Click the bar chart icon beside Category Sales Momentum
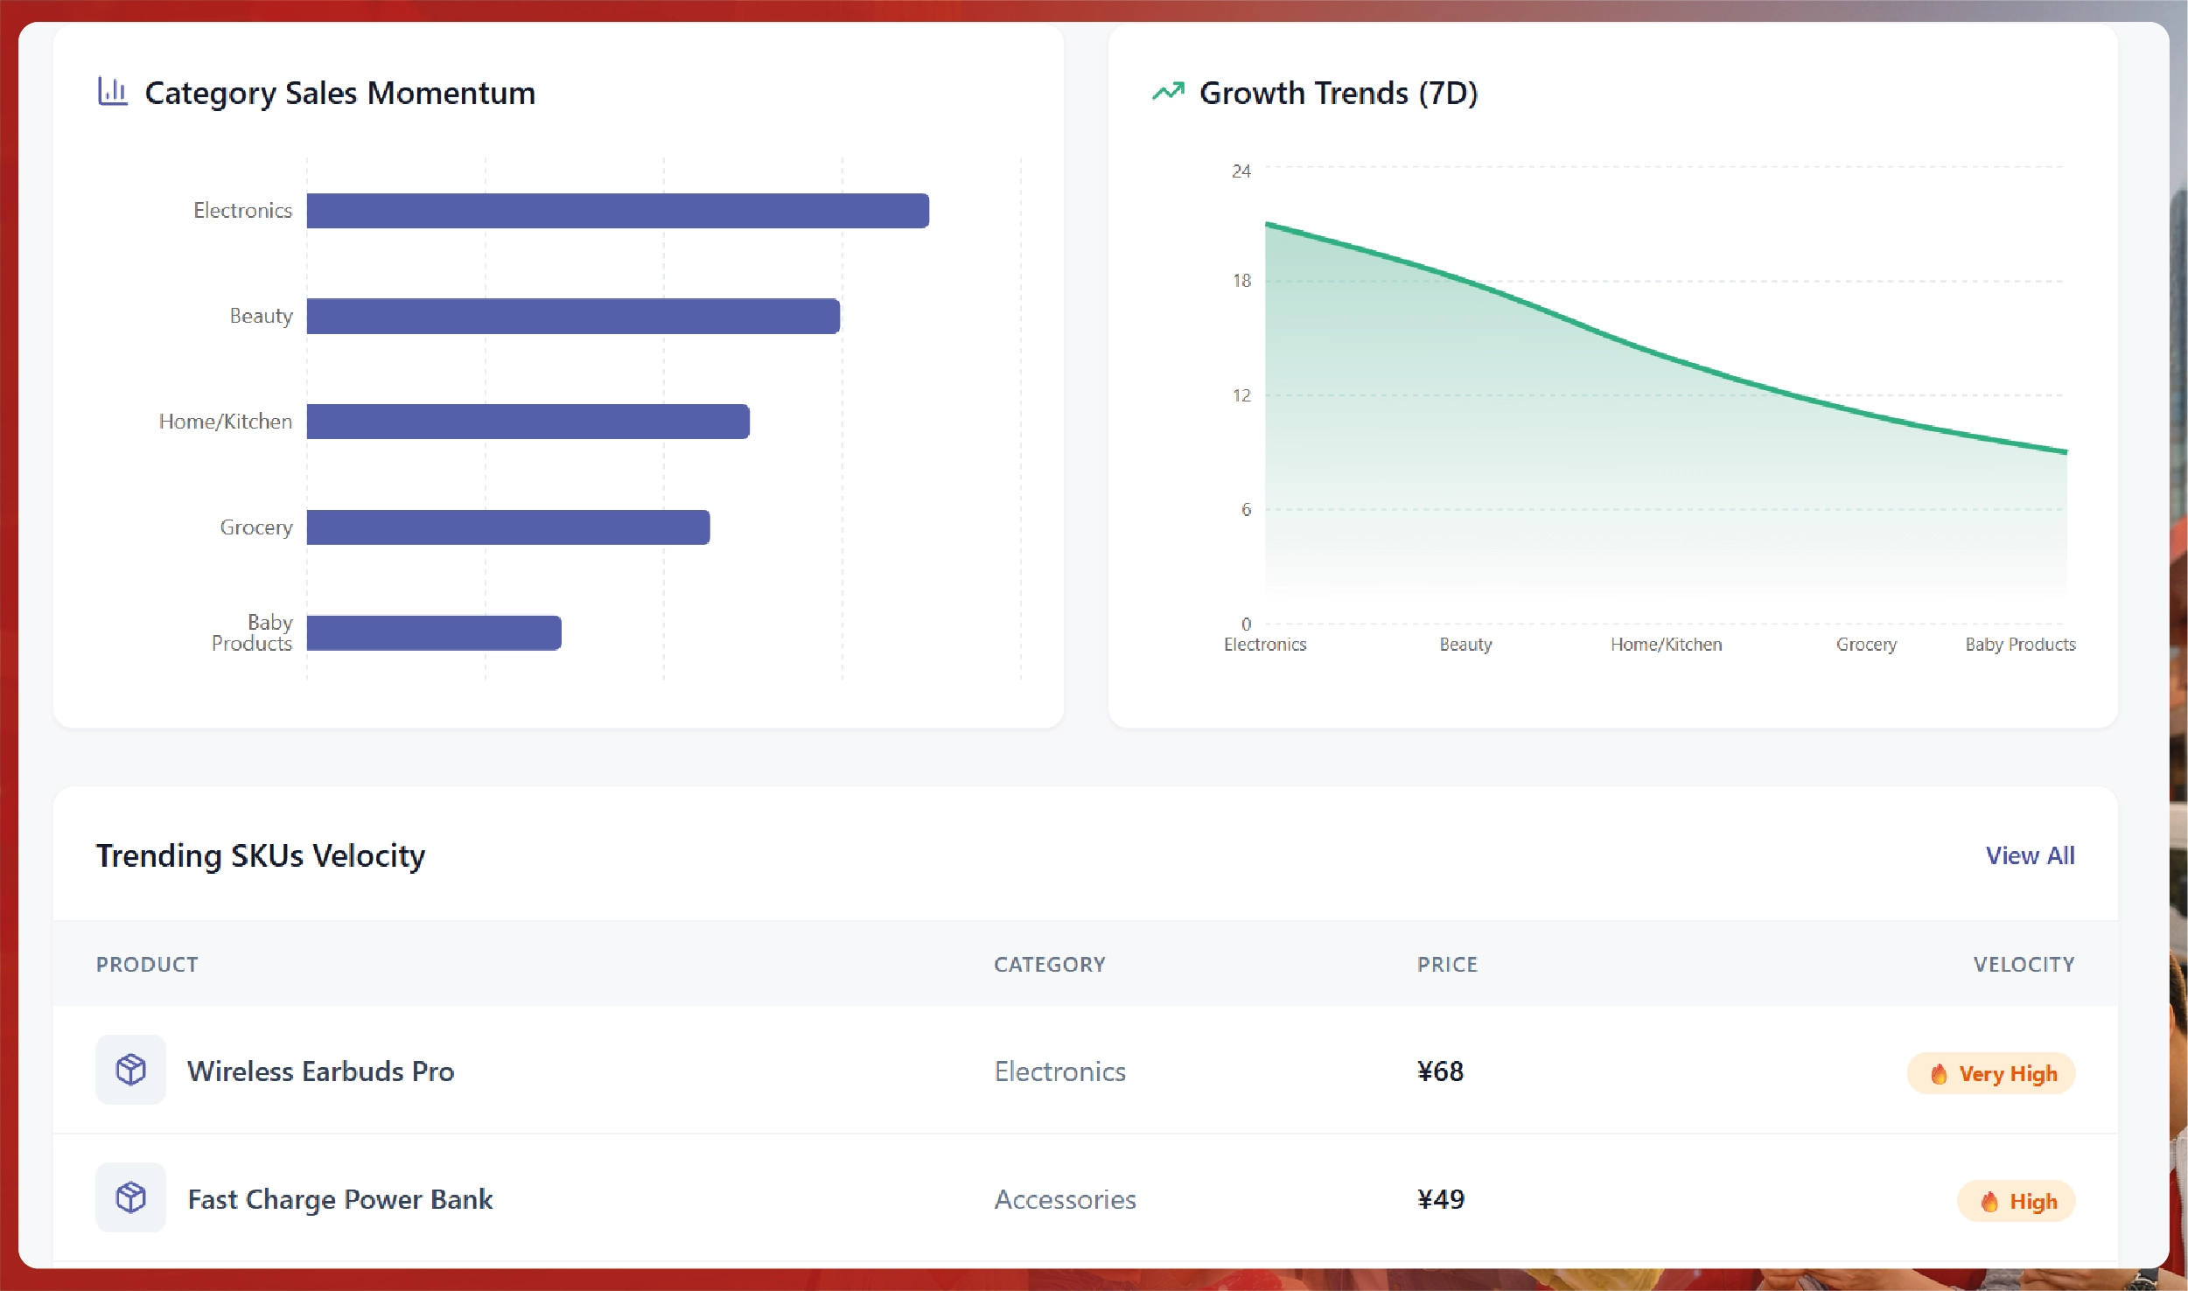This screenshot has width=2188, height=1291. click(x=114, y=91)
